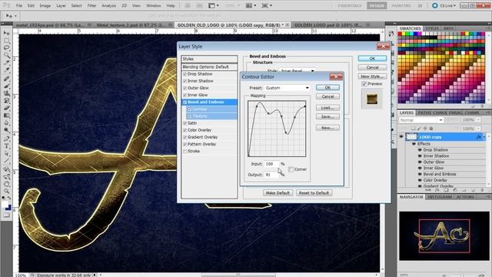Click Save... in the Contour Editor
The height and width of the screenshot is (277, 492).
327,117
